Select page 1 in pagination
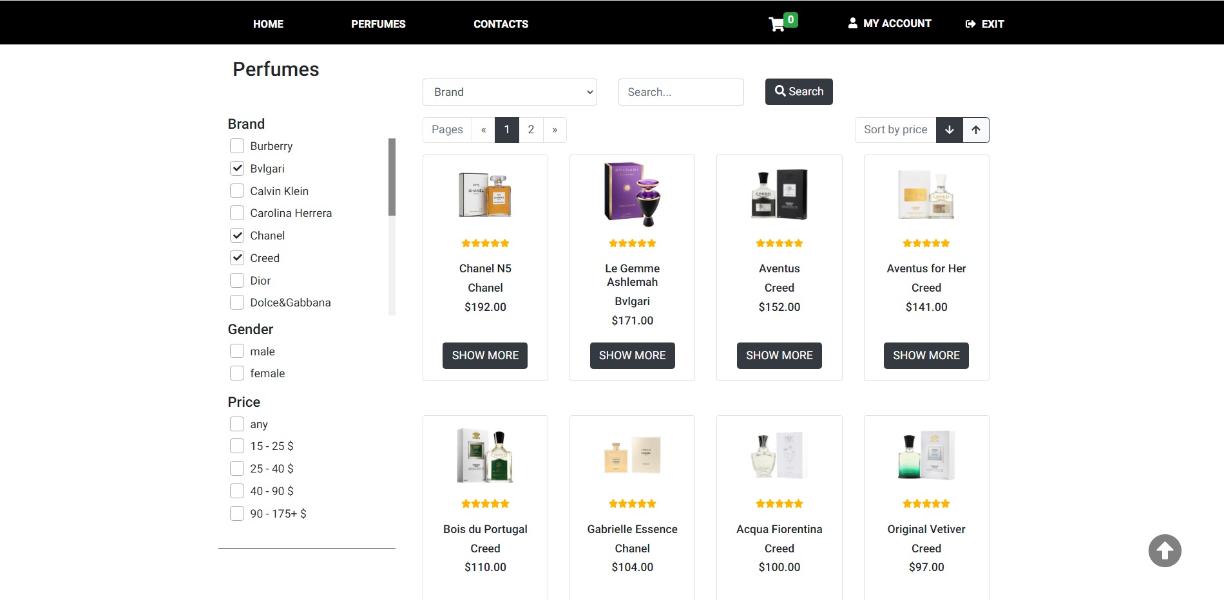The height and width of the screenshot is (600, 1224). (507, 130)
